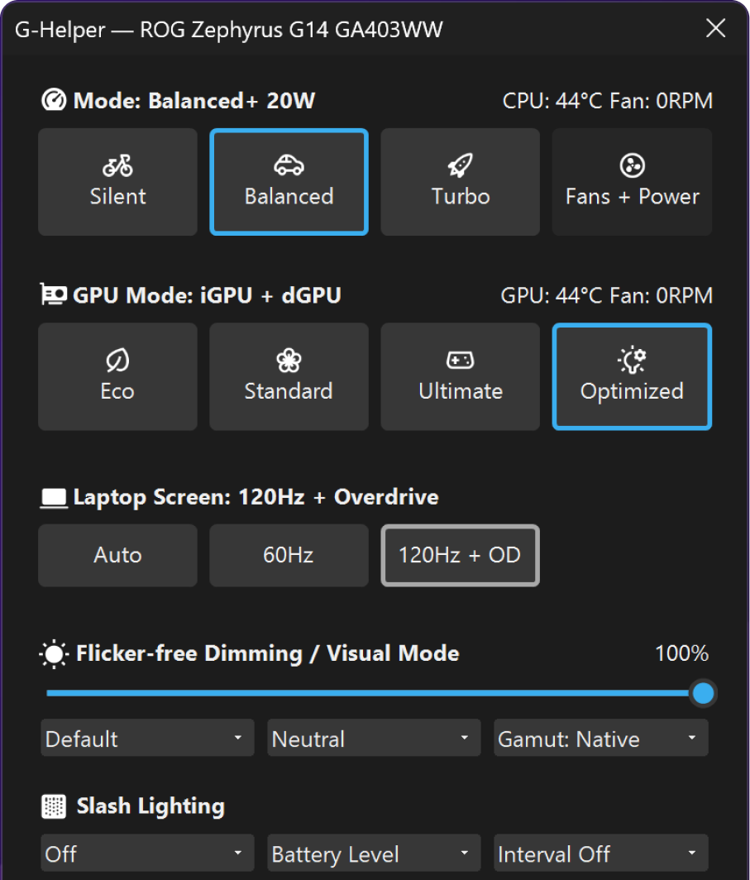The width and height of the screenshot is (750, 880).
Task: Click the laptop icon beside Laptop Screen
Action: pyautogui.click(x=53, y=498)
